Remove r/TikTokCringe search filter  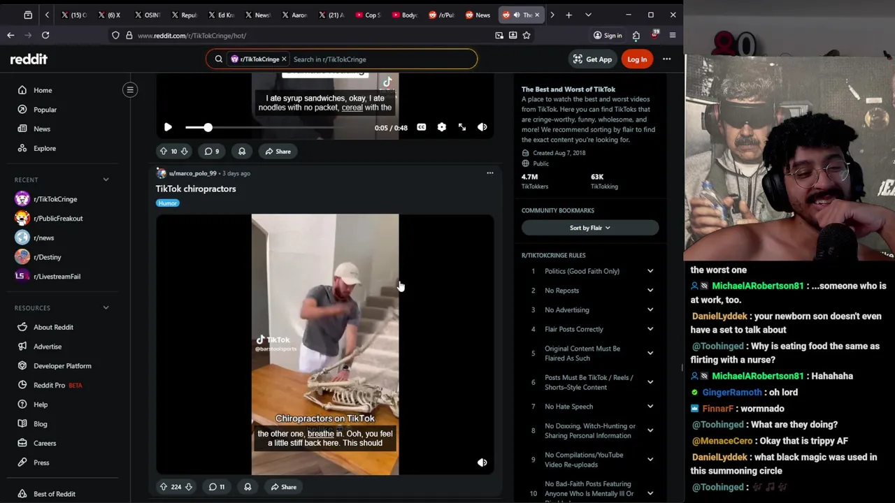point(284,59)
